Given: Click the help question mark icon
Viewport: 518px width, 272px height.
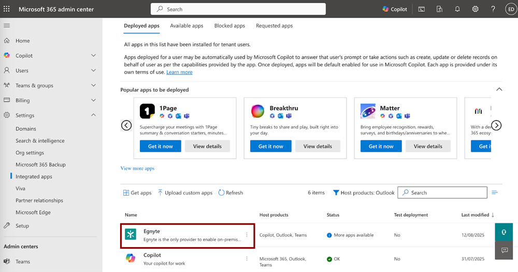Looking at the screenshot, I should pyautogui.click(x=493, y=9).
